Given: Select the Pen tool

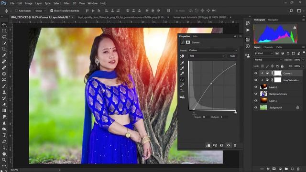Looking at the screenshot, I should tap(4, 141).
